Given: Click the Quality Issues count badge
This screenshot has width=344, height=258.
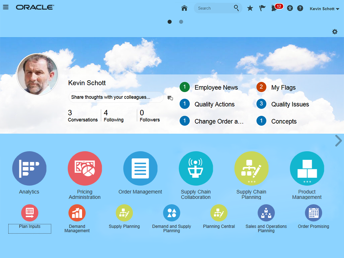Looking at the screenshot, I should (261, 104).
